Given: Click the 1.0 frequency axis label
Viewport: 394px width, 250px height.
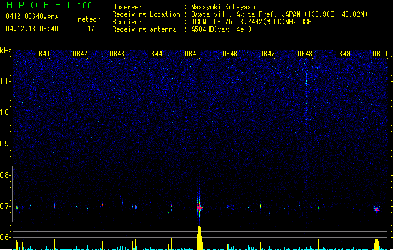Looking at the screenshot, I should pyautogui.click(x=5, y=112).
